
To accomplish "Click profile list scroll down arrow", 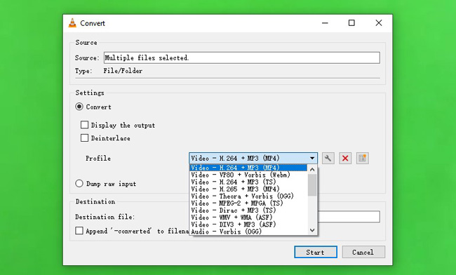I will [312, 230].
